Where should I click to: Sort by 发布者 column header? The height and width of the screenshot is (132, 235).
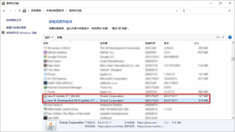[x=121, y=43]
